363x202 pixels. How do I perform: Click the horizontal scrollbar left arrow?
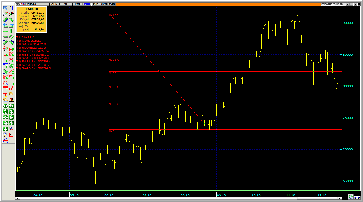pos(18,198)
